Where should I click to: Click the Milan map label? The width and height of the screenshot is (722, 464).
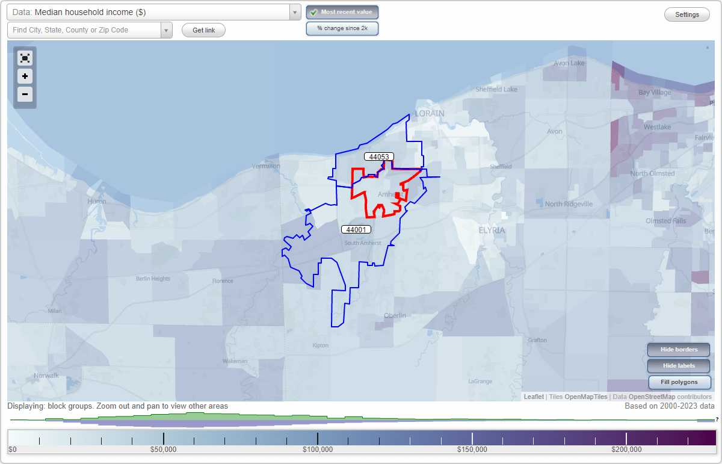55,311
